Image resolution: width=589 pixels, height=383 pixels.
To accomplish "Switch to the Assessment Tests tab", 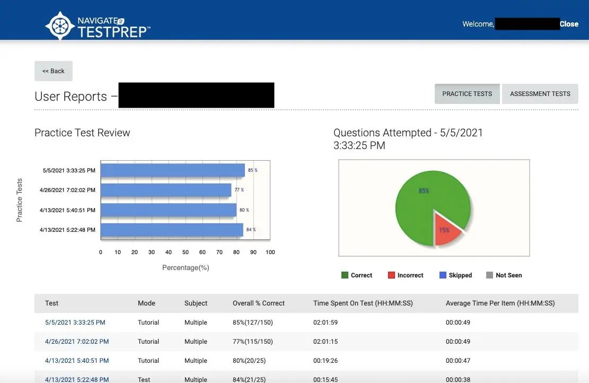I will point(540,94).
